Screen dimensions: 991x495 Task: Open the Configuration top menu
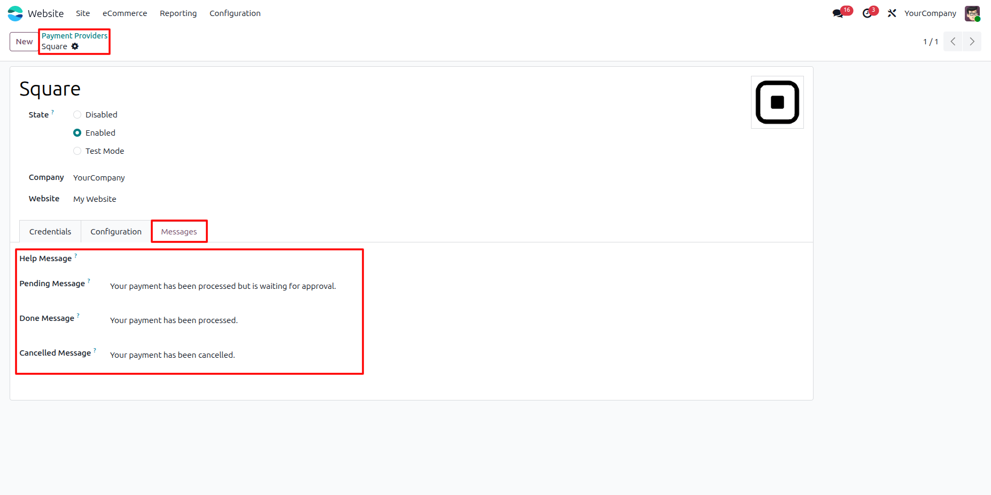(235, 13)
